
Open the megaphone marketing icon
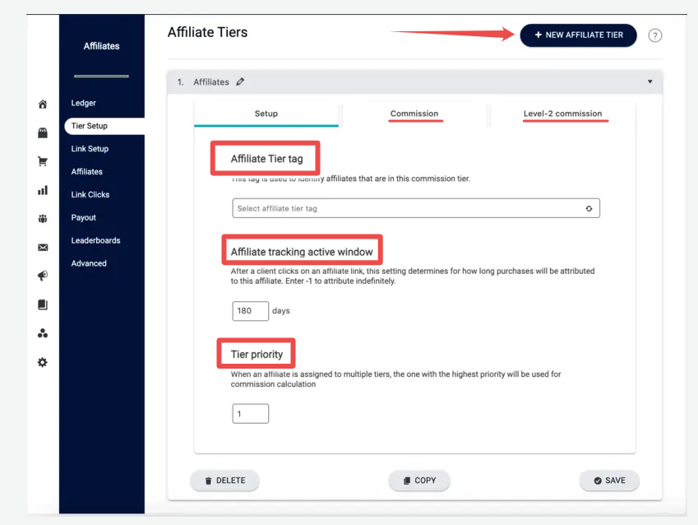(x=43, y=276)
